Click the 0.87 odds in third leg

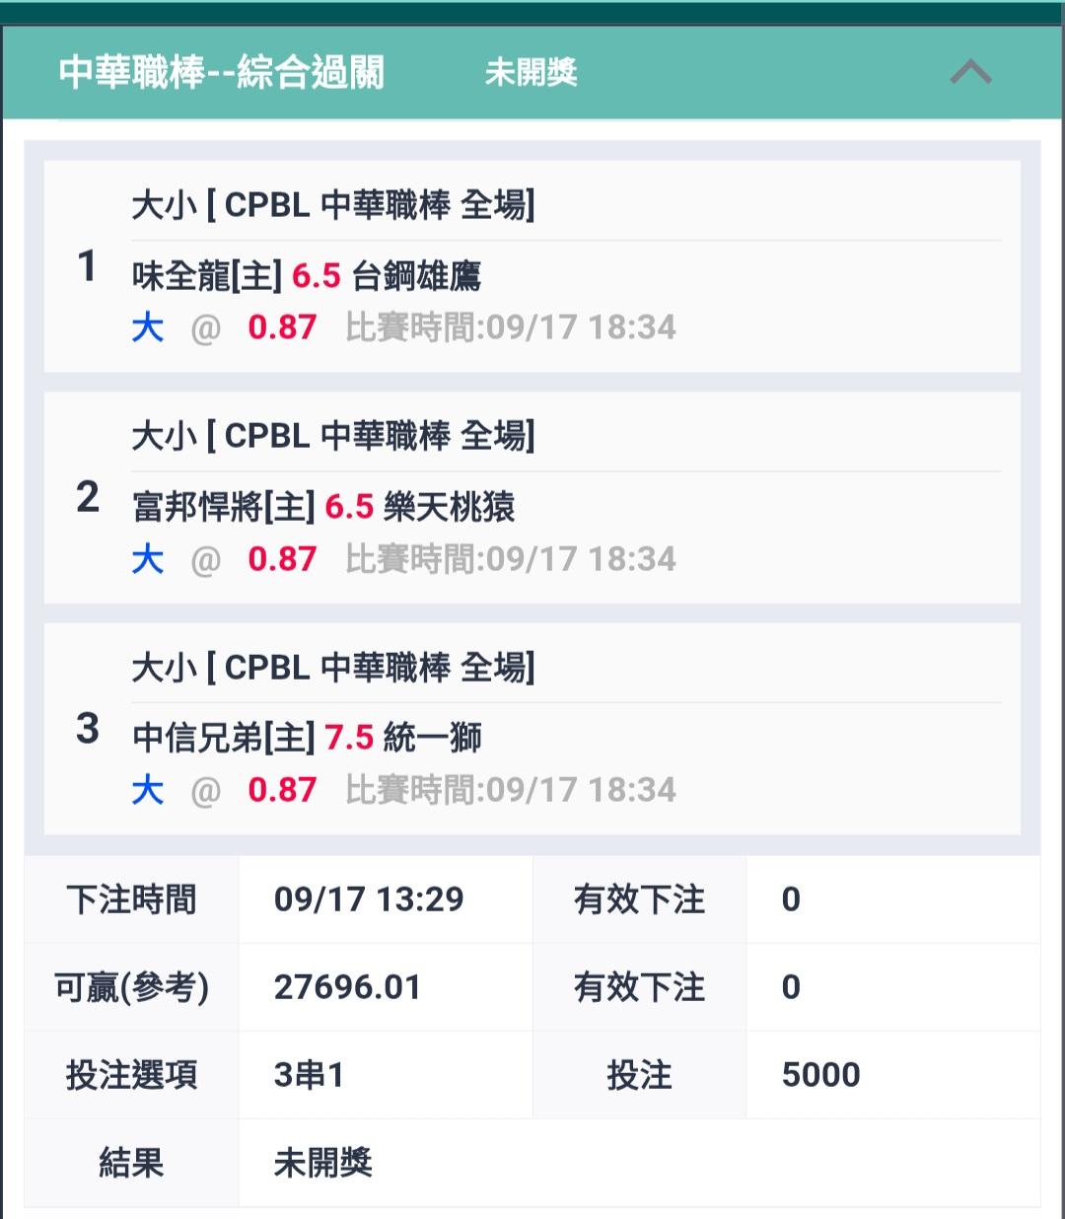pos(282,790)
